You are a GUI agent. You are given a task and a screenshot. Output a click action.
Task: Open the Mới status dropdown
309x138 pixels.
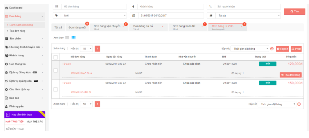coord(94,16)
